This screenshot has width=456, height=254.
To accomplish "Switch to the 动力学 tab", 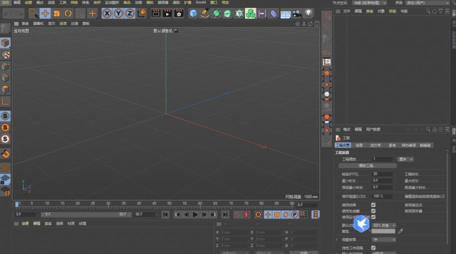I will pos(376,145).
